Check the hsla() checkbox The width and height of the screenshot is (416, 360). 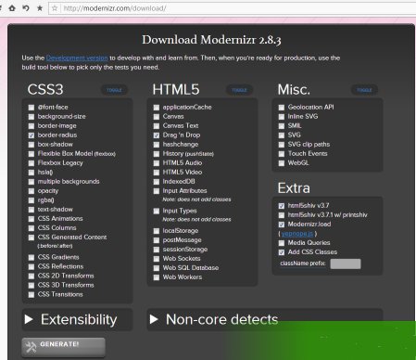32,173
